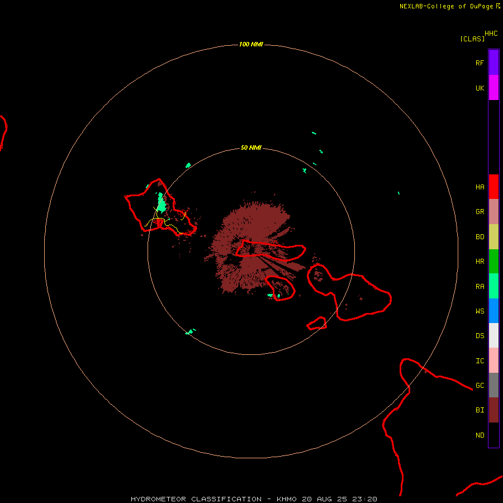Click the HYDROMETEOR CLASSIFICATION title text
503x503 pixels.
click(x=196, y=499)
